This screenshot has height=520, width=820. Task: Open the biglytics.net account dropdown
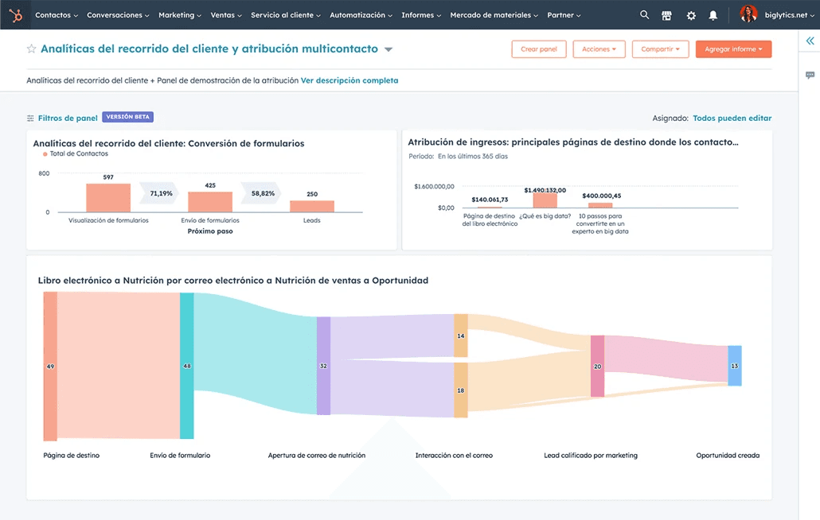click(789, 15)
